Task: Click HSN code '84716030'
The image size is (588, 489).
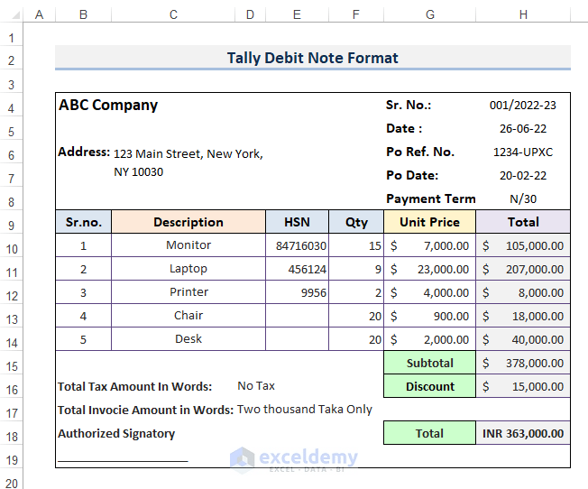Action: [301, 245]
